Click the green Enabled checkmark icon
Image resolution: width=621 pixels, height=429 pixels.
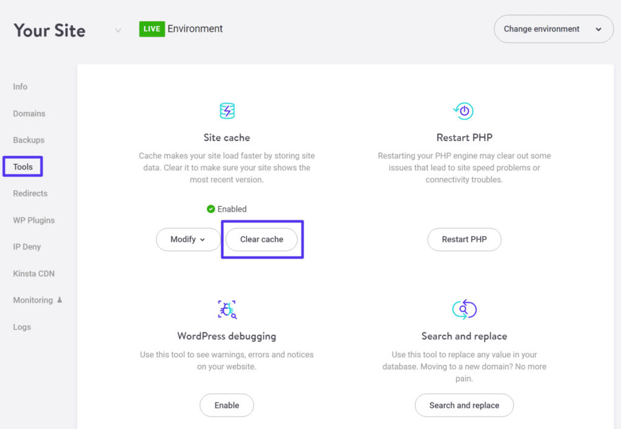click(211, 208)
